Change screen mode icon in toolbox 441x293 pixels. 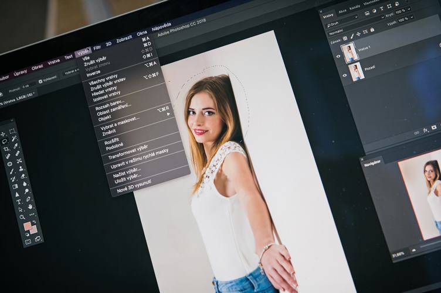pyautogui.click(x=38, y=239)
